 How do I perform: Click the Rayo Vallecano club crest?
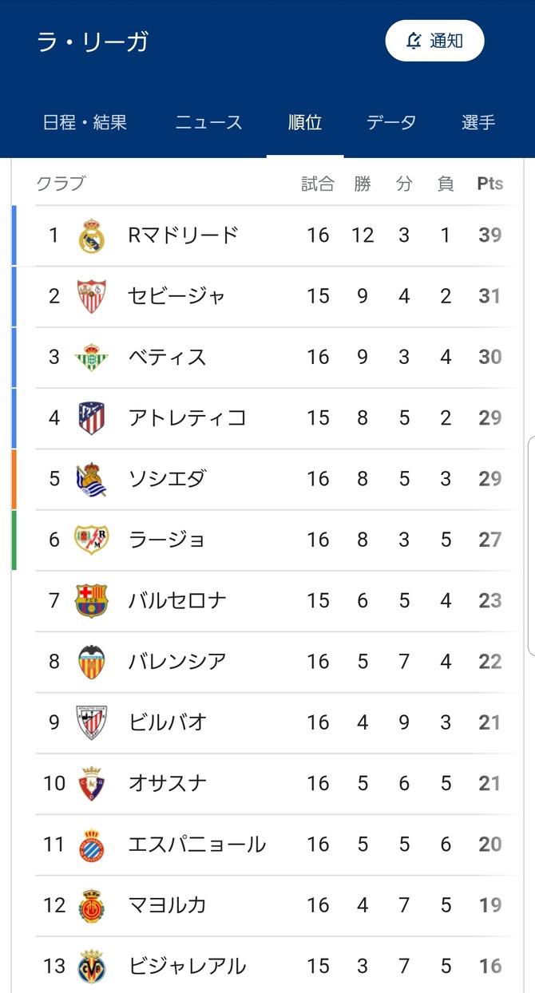tap(91, 540)
